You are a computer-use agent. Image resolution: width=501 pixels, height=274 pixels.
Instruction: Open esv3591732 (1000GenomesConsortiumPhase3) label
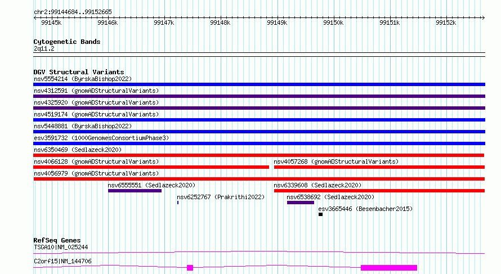pyautogui.click(x=101, y=138)
